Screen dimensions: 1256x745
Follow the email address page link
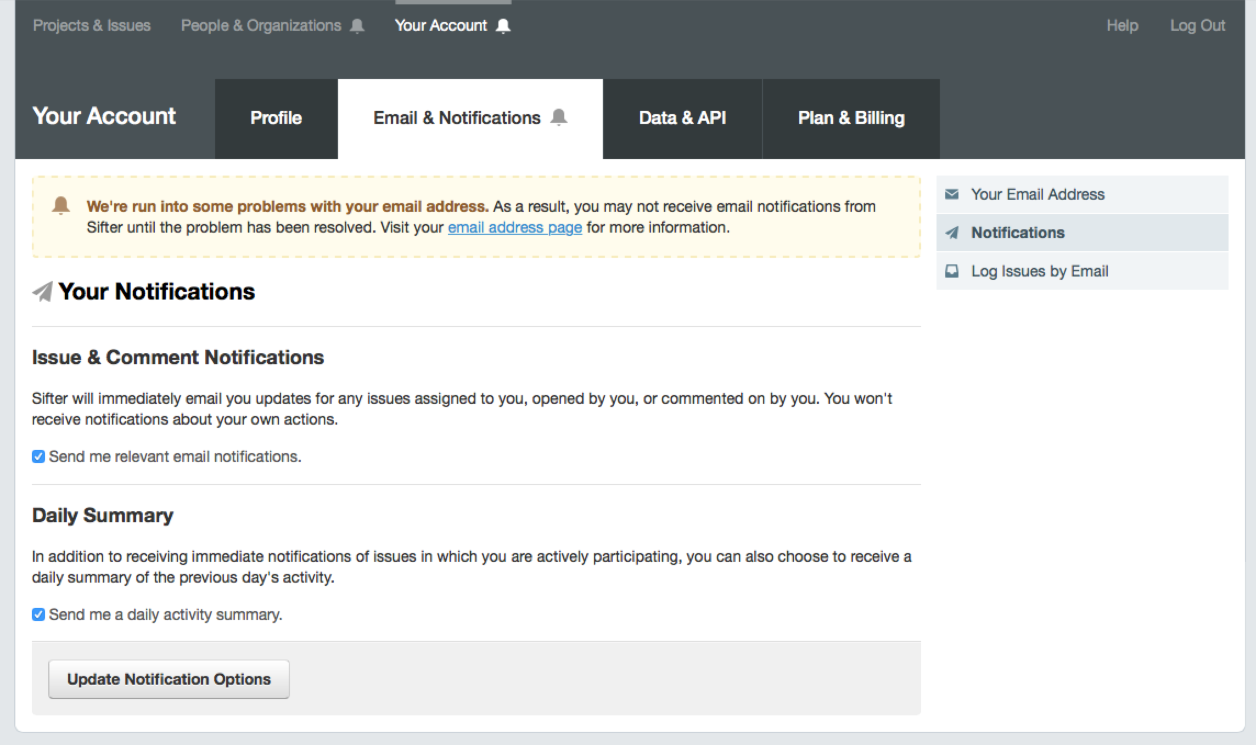(515, 227)
